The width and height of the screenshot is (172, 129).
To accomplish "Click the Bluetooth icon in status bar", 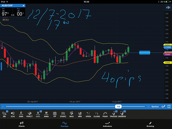I will point(159,2).
